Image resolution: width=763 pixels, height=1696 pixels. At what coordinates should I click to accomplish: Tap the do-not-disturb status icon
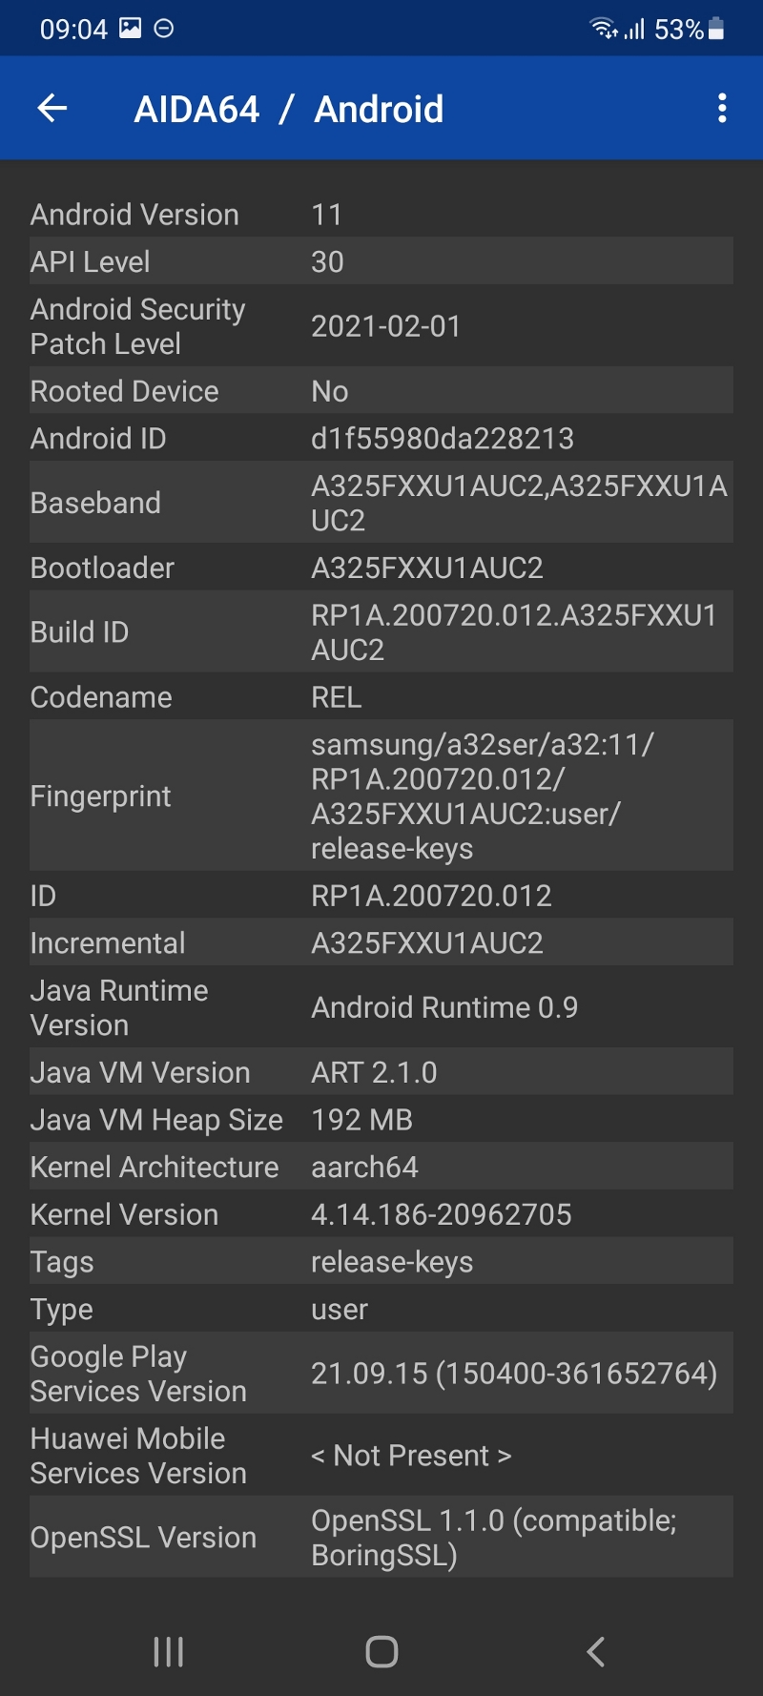[x=164, y=29]
